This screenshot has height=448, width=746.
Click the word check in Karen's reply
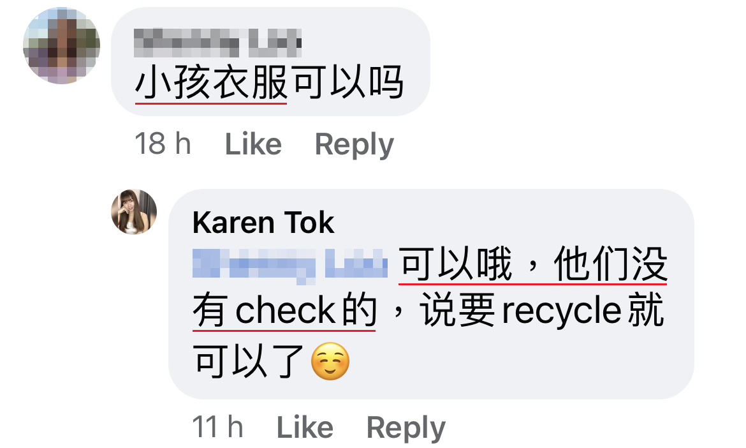click(286, 310)
